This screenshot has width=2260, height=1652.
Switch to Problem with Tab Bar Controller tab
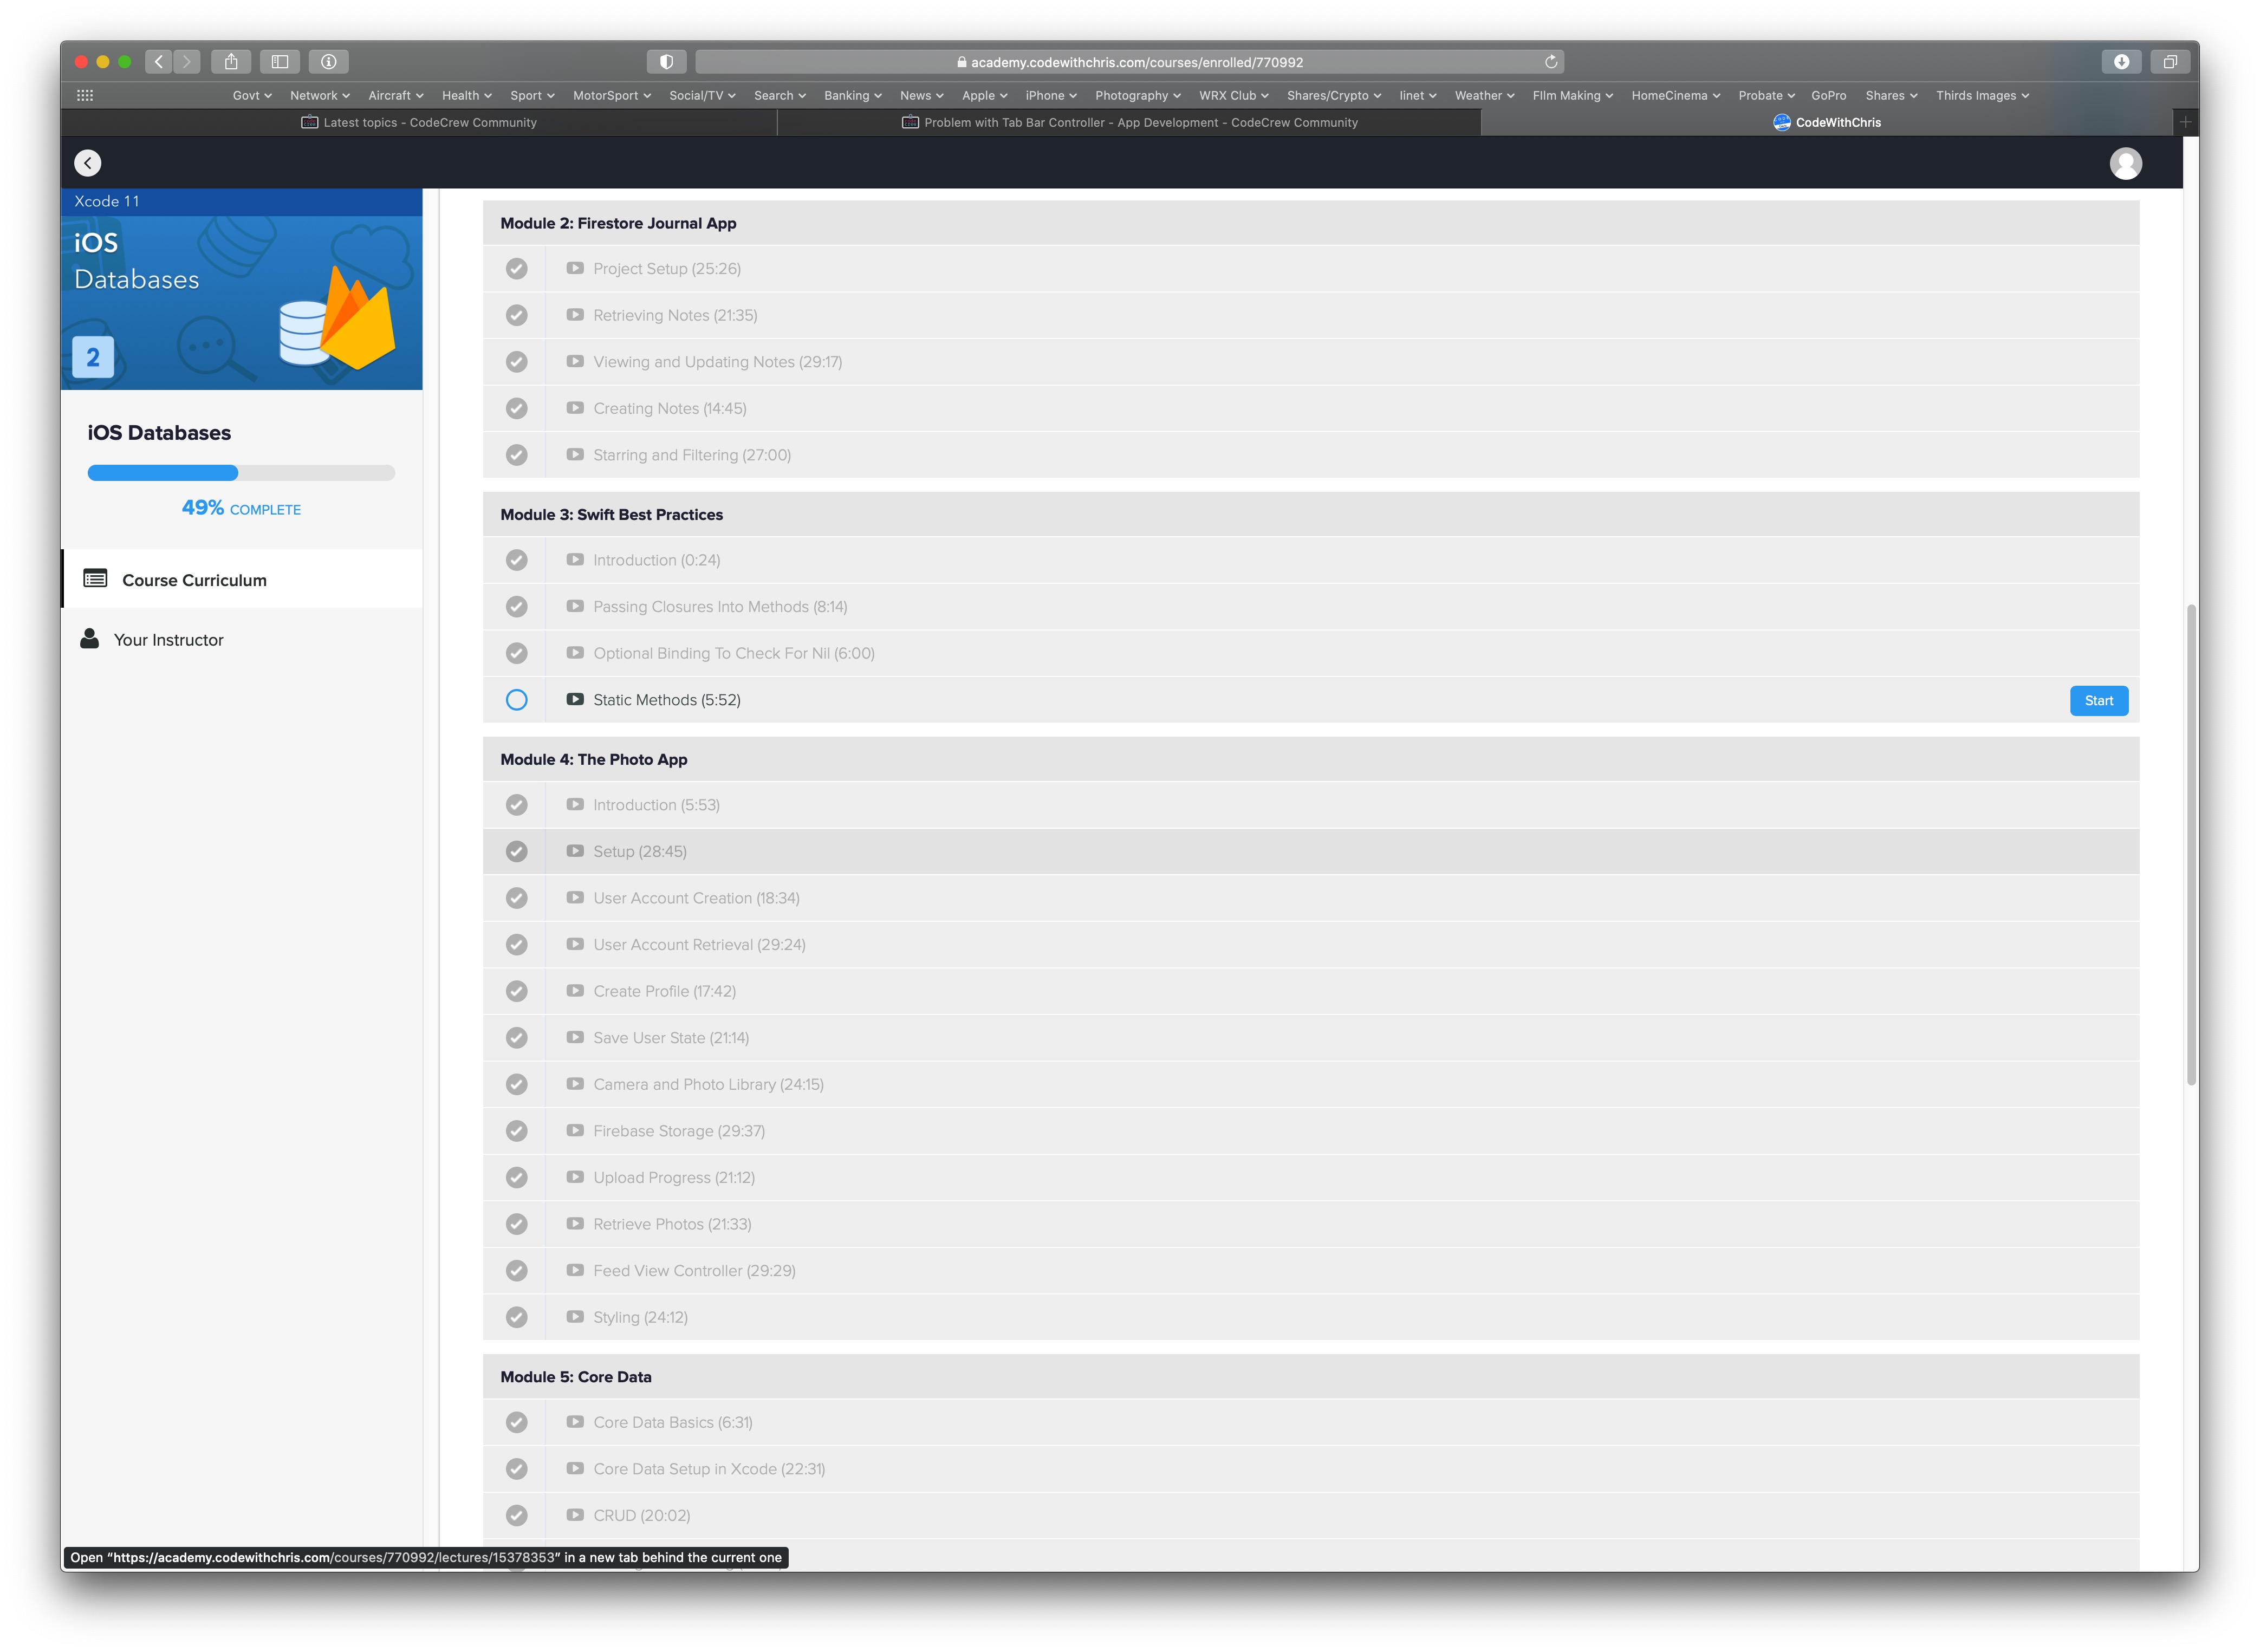point(1129,122)
